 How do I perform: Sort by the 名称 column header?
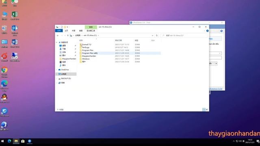click(x=81, y=41)
